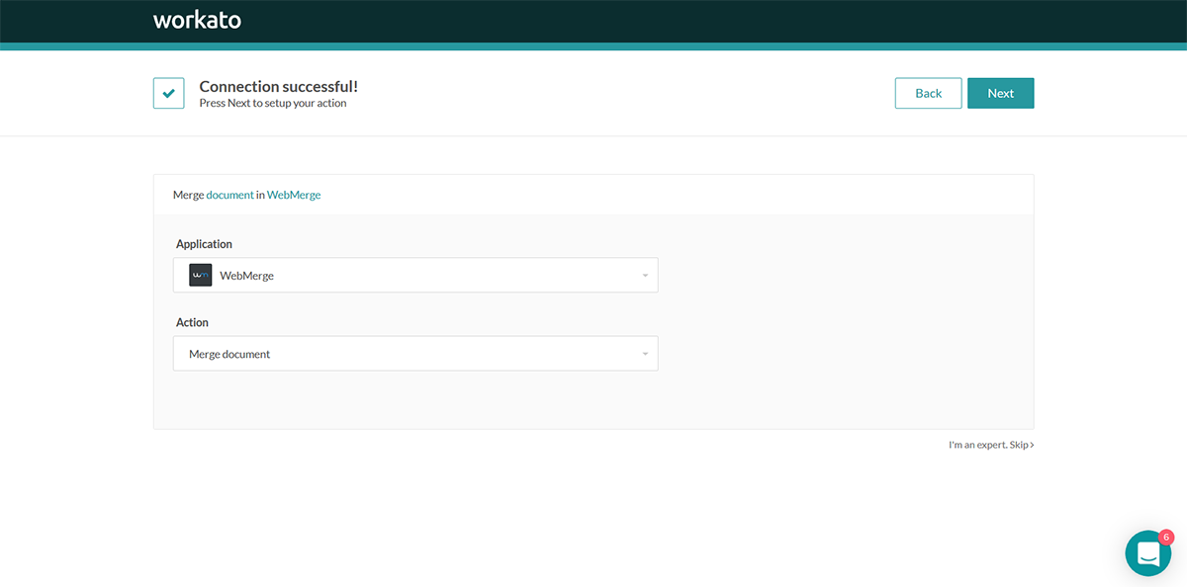This screenshot has height=587, width=1187.
Task: Open the chat support widget
Action: 1148,553
